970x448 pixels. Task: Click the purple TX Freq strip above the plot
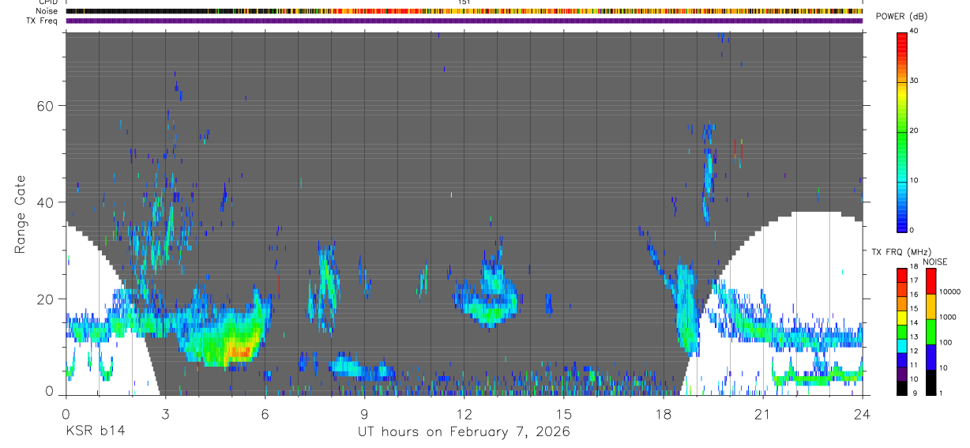(464, 21)
